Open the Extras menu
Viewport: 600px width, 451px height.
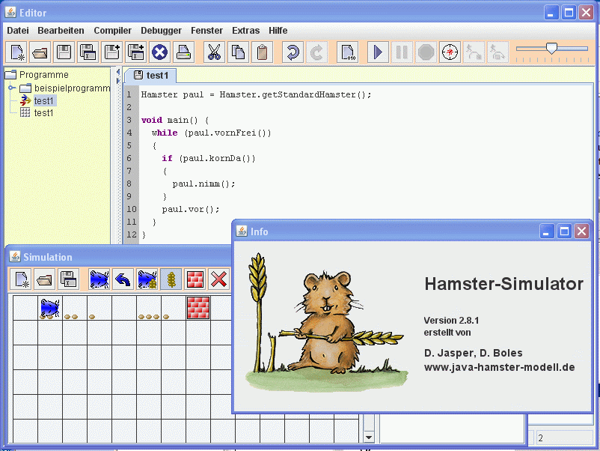[246, 31]
